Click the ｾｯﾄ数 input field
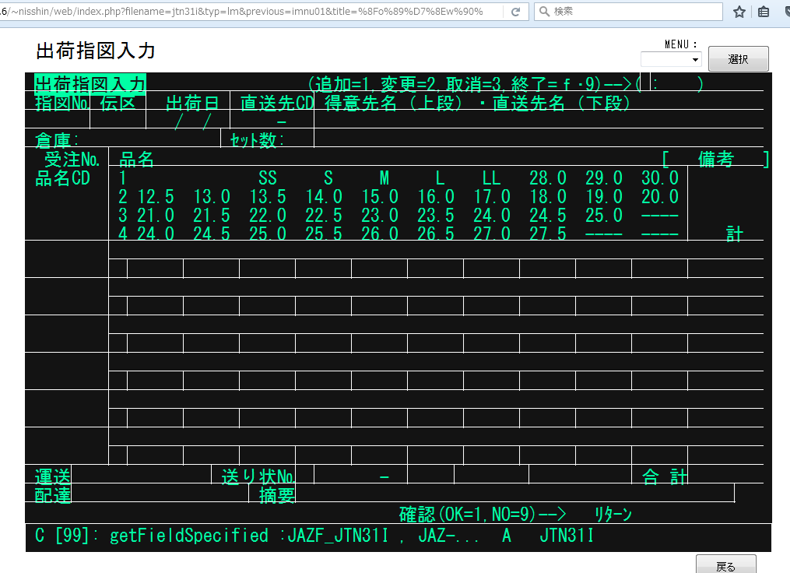This screenshot has height=573, width=790. tap(300, 140)
